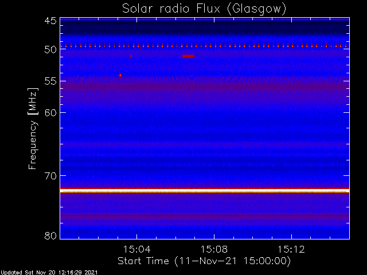367x275 pixels.
Task: Click the bright yellow-white band below 70 MHz
Action: point(205,191)
